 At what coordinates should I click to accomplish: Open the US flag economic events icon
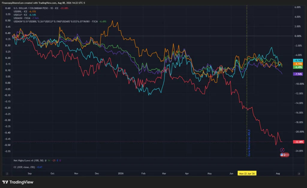[282, 155]
